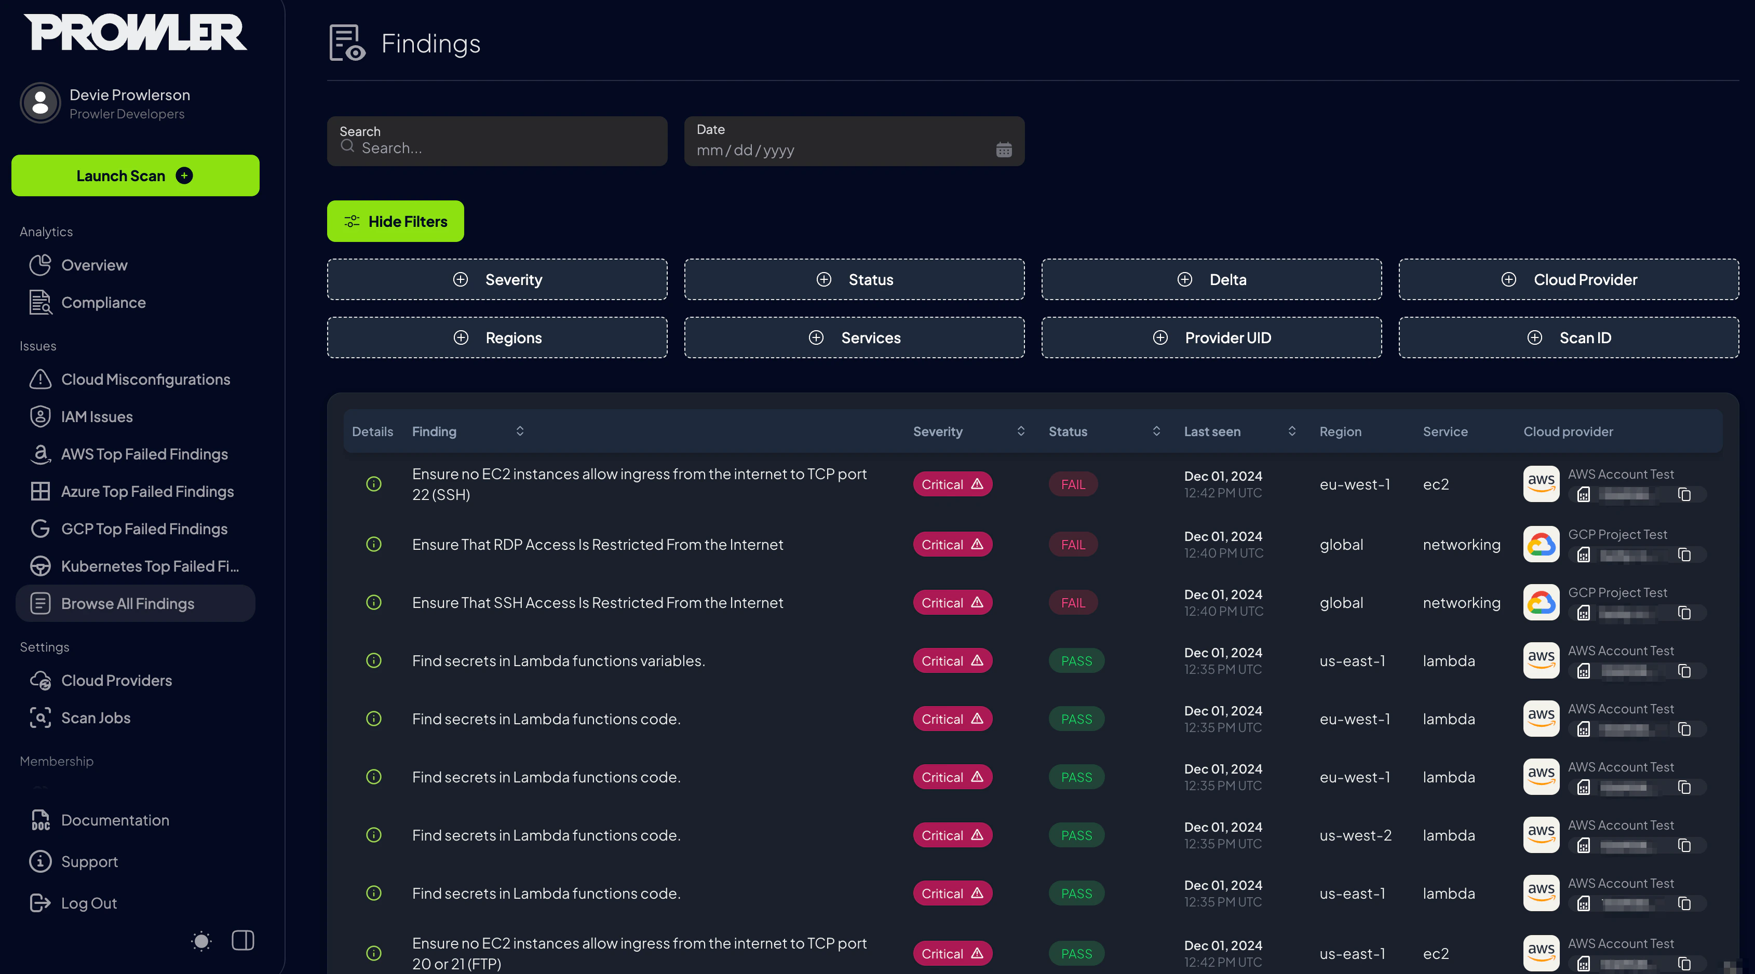The image size is (1755, 974).
Task: Copy provider ID of first GCP Project Test
Action: (1684, 554)
